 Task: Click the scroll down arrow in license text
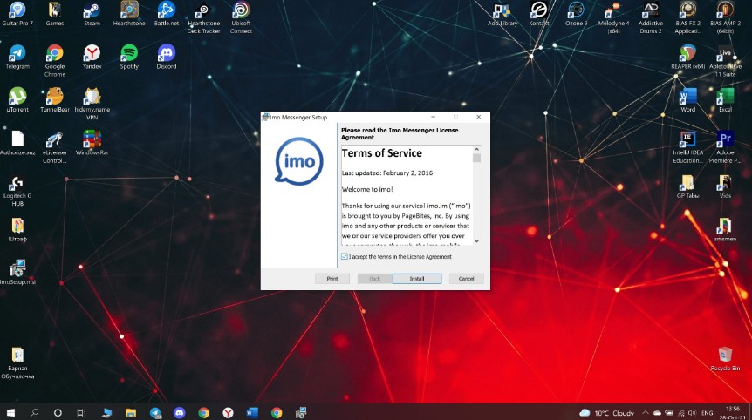pyautogui.click(x=476, y=240)
